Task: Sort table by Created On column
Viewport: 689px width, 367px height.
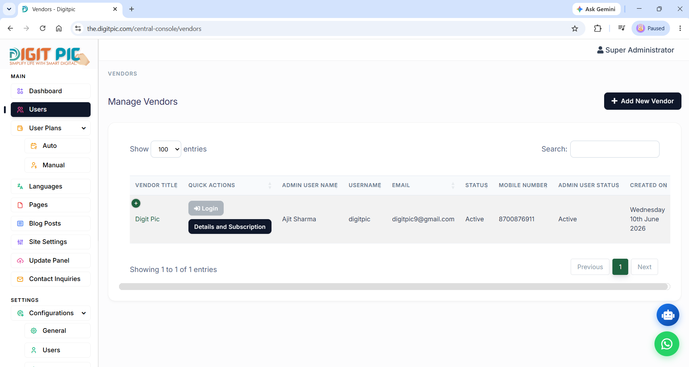Action: point(648,185)
